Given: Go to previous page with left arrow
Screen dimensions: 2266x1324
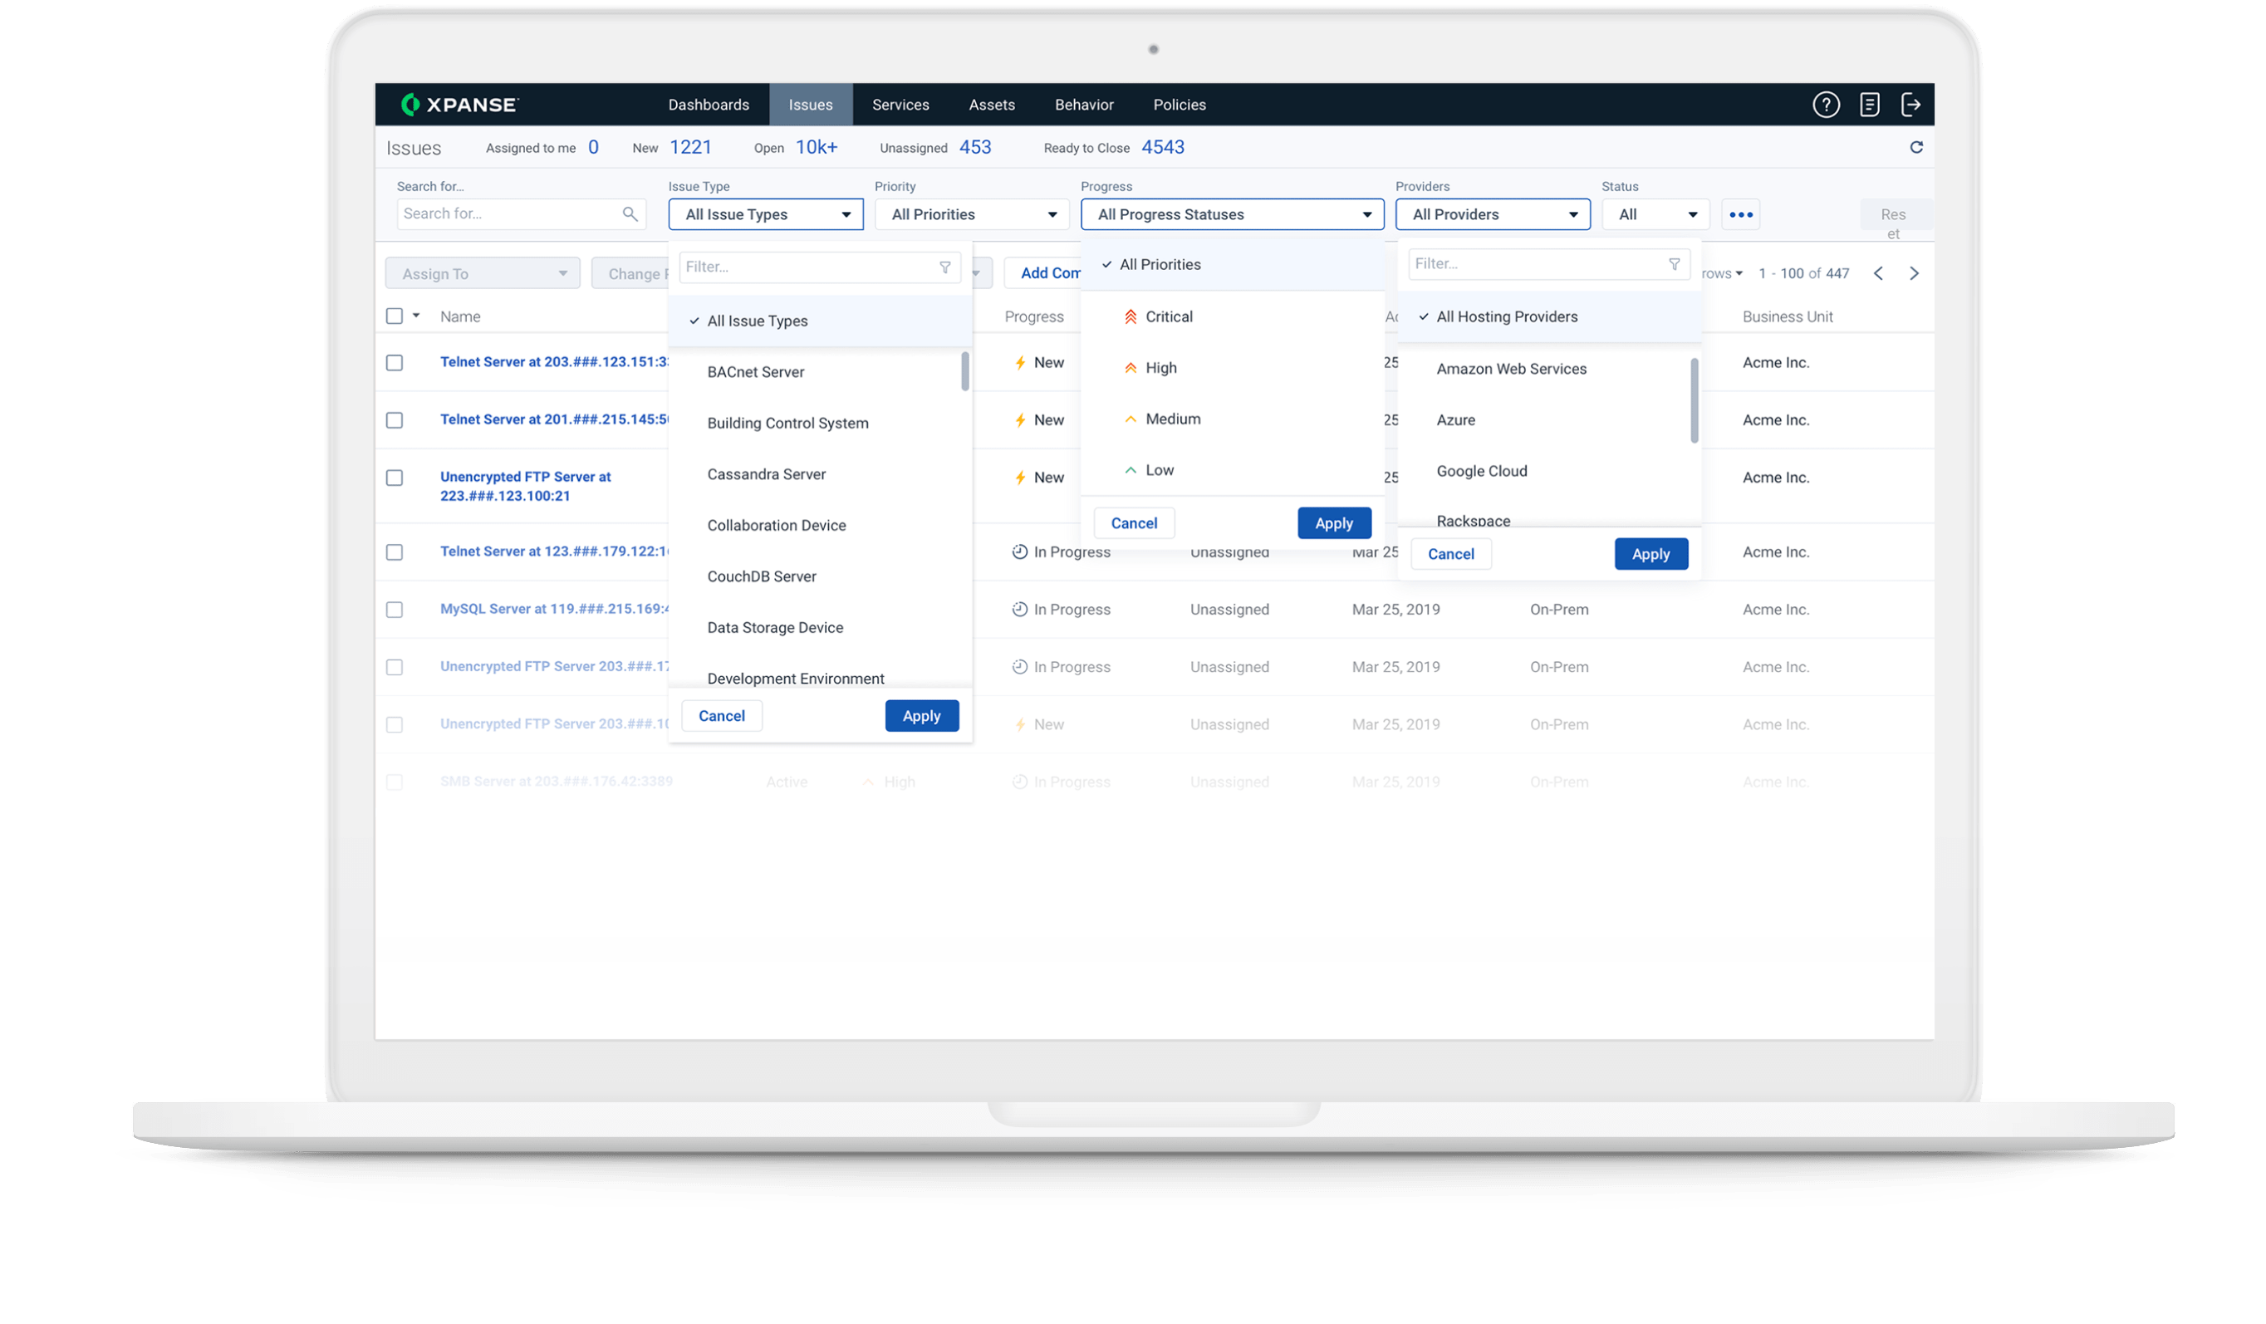Looking at the screenshot, I should click(1878, 273).
